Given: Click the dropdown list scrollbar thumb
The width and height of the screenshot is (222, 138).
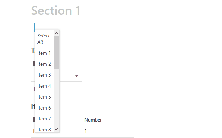Looking at the screenshot, I should [x=57, y=51].
